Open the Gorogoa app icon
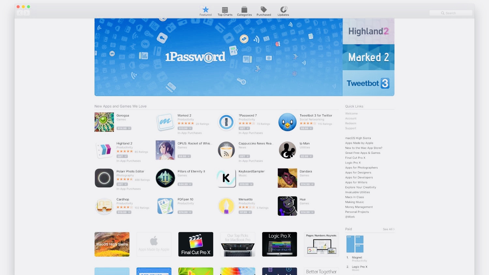The width and height of the screenshot is (489, 275). (x=104, y=122)
